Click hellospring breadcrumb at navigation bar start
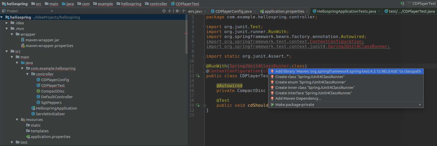This screenshot has height=146, width=437. [x=15, y=4]
